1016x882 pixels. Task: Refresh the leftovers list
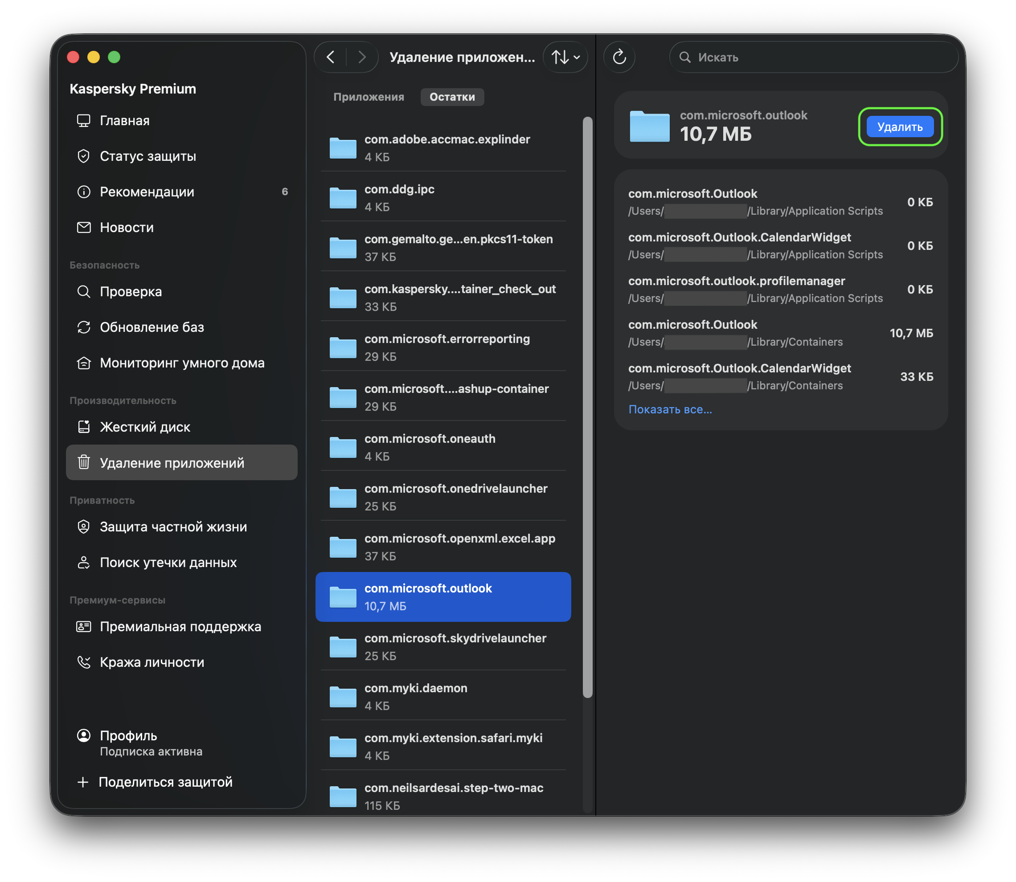tap(619, 57)
